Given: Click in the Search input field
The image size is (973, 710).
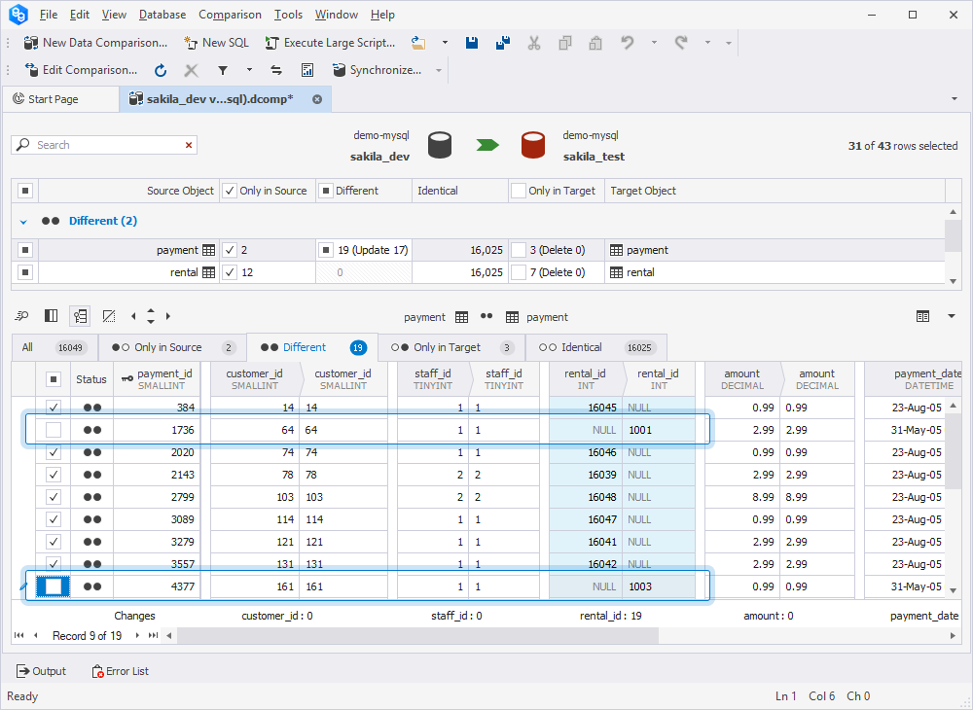Looking at the screenshot, I should [107, 145].
